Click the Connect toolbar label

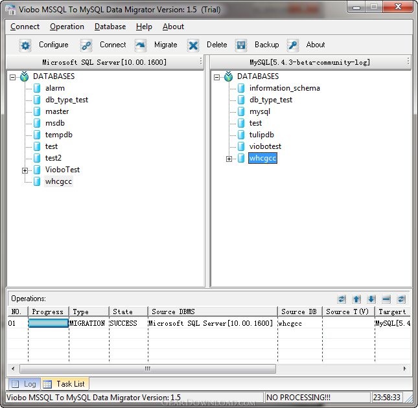pyautogui.click(x=113, y=45)
